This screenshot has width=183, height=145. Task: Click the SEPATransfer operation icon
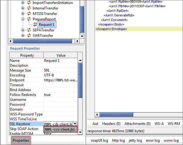tap(29, 30)
